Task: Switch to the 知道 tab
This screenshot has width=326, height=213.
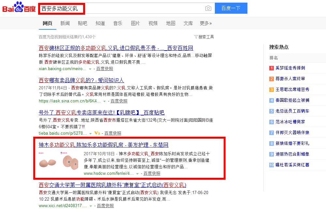Action: point(100,23)
